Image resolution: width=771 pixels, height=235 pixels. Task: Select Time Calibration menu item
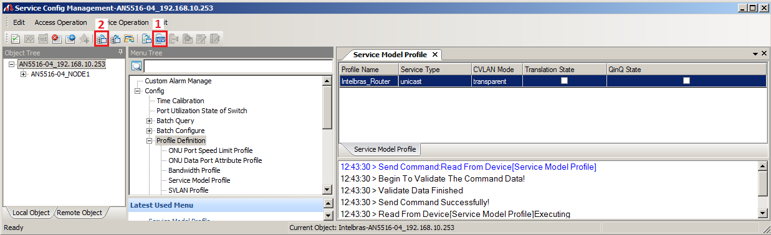180,101
